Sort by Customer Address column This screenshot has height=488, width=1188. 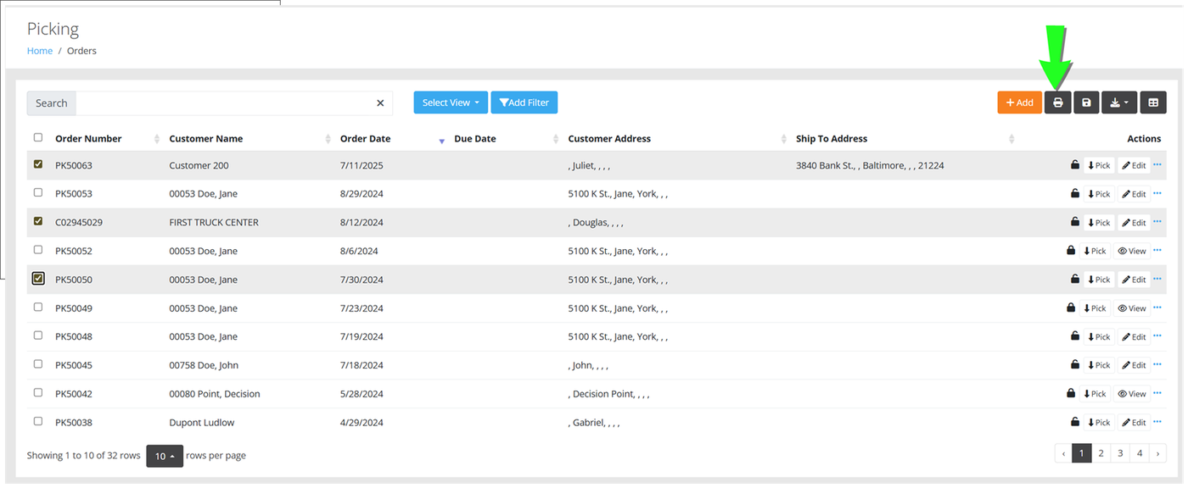(x=609, y=139)
